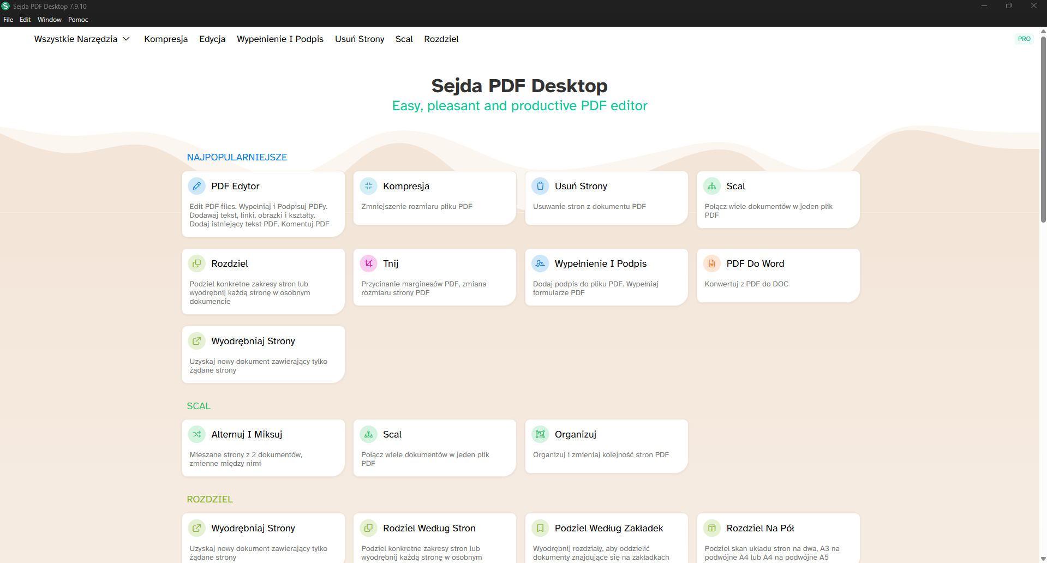Open the Rozdziel Na Pół card title
Screen dimensions: 1047x563
click(760, 528)
